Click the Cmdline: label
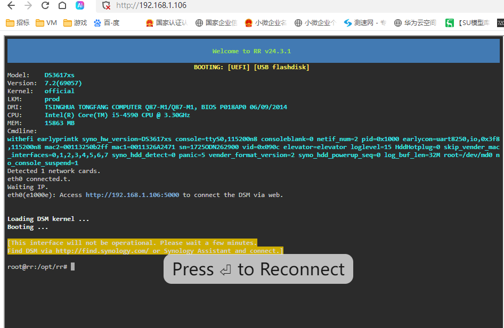 (22, 131)
